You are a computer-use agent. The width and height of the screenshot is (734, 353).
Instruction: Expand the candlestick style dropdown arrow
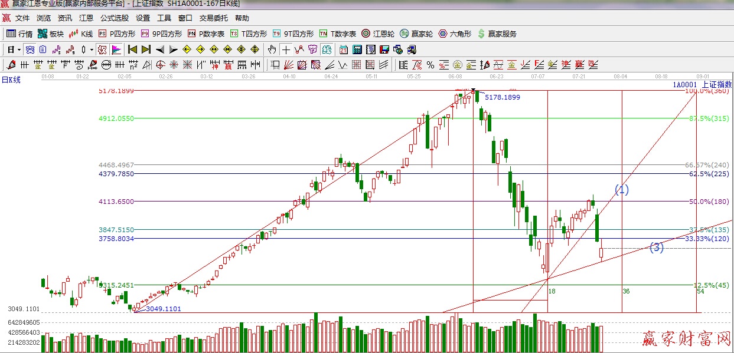point(91,50)
